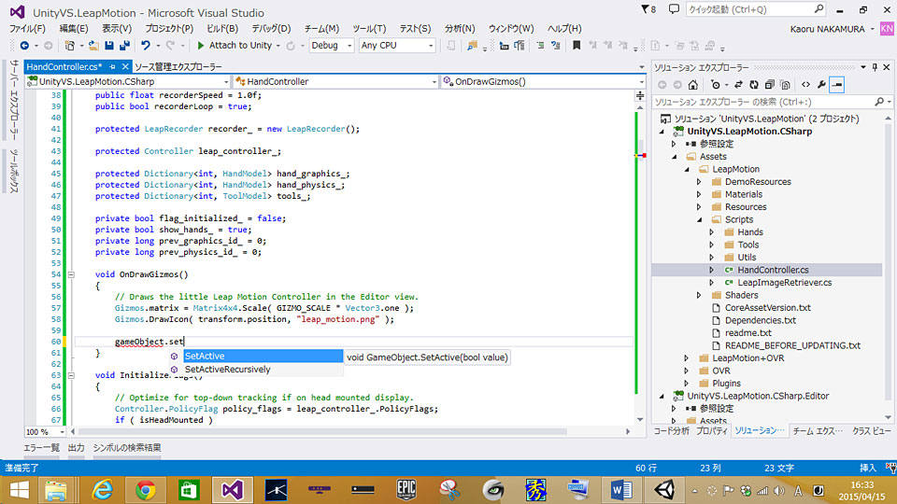Open the 編集(E) menu
The height and width of the screenshot is (504, 897).
73,28
